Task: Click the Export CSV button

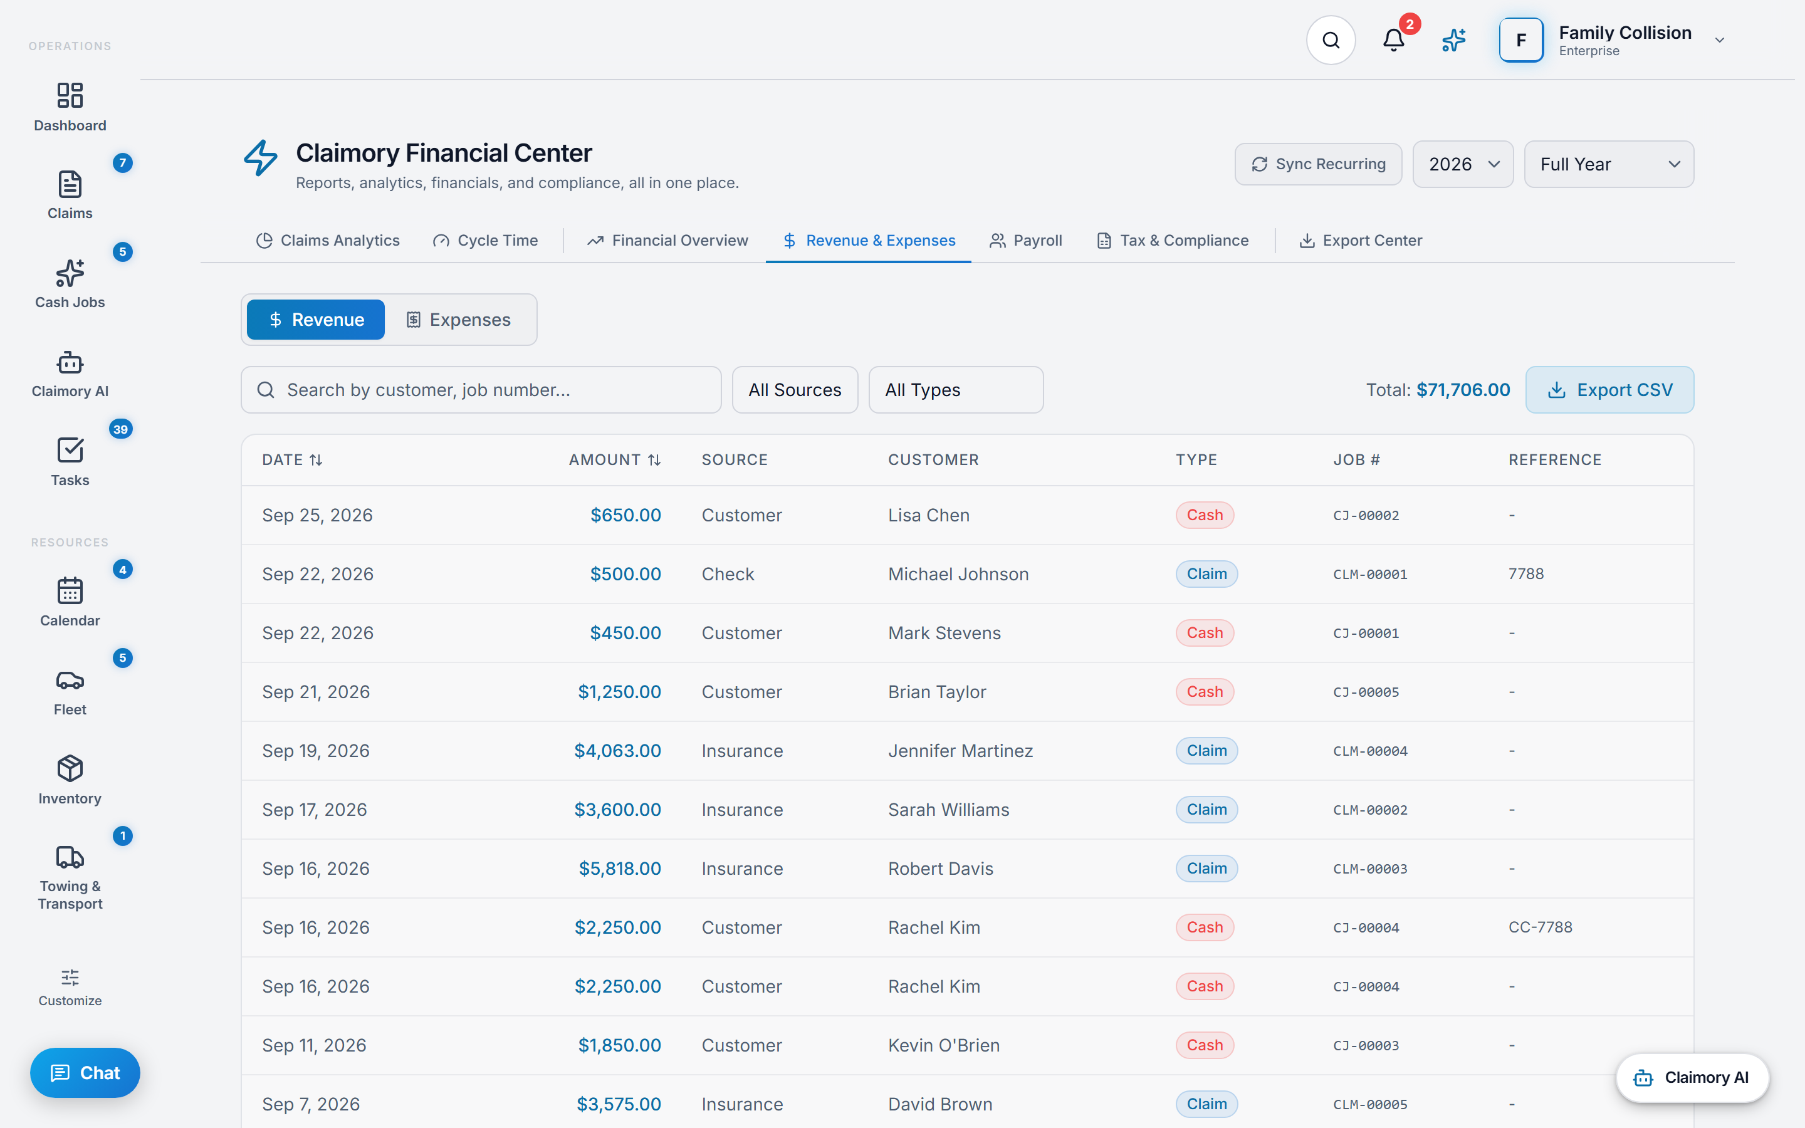Action: 1609,390
